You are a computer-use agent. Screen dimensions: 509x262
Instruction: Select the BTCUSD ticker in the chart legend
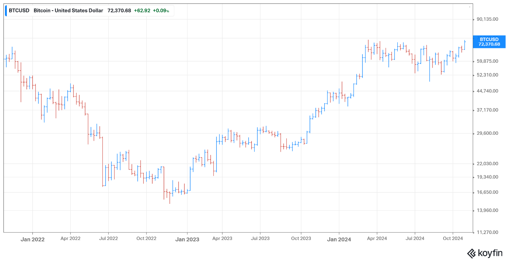tap(20, 11)
